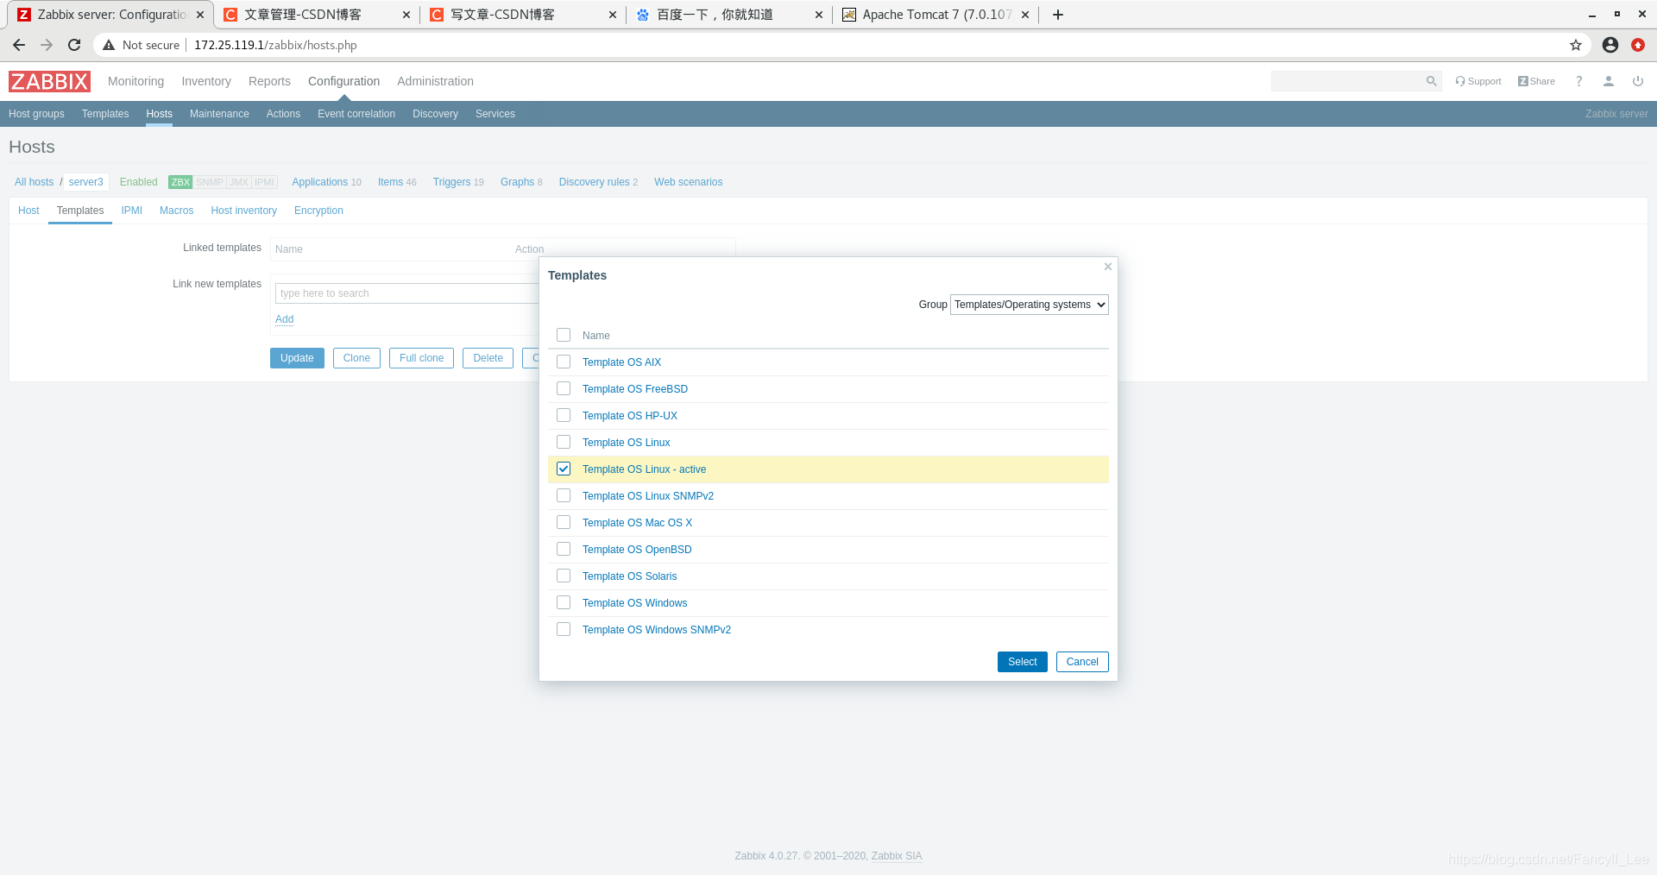Open new browser tab with plus icon
The height and width of the screenshot is (875, 1657).
(1057, 15)
